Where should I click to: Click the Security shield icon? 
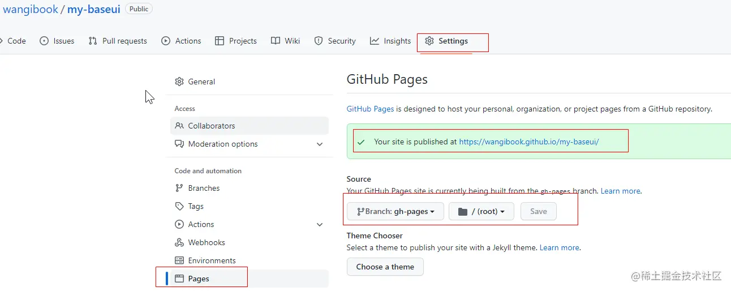point(319,41)
